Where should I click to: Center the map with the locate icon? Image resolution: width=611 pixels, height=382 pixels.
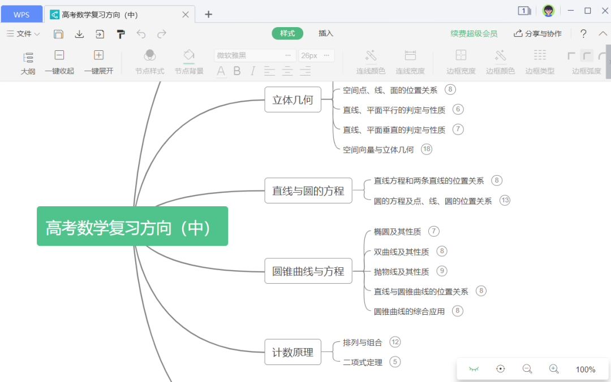click(x=500, y=369)
